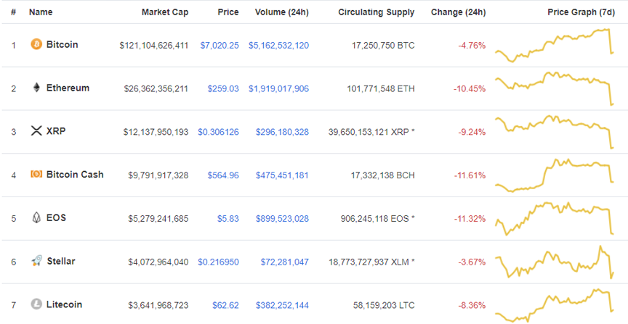
Task: Sort table by Change (24h) header
Action: pos(458,12)
